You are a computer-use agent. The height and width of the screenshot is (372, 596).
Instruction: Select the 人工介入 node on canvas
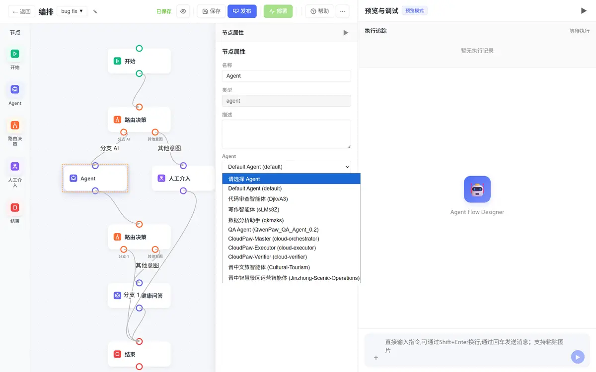click(183, 178)
